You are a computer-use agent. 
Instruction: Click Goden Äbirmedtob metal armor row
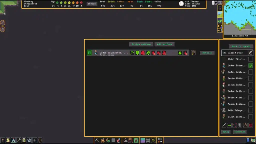tap(138, 53)
